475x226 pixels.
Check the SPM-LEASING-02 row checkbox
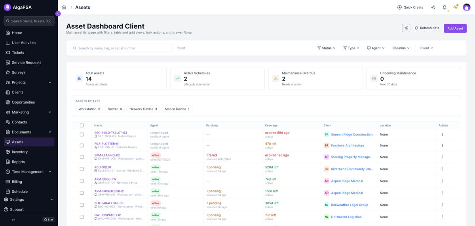point(82,157)
